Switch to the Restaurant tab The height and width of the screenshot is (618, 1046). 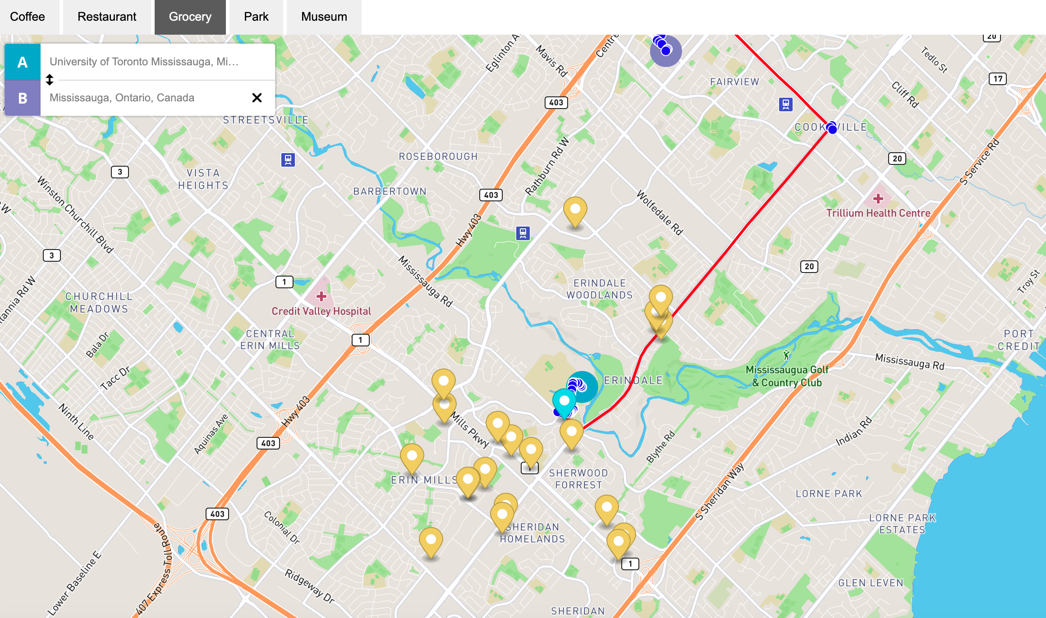[107, 17]
